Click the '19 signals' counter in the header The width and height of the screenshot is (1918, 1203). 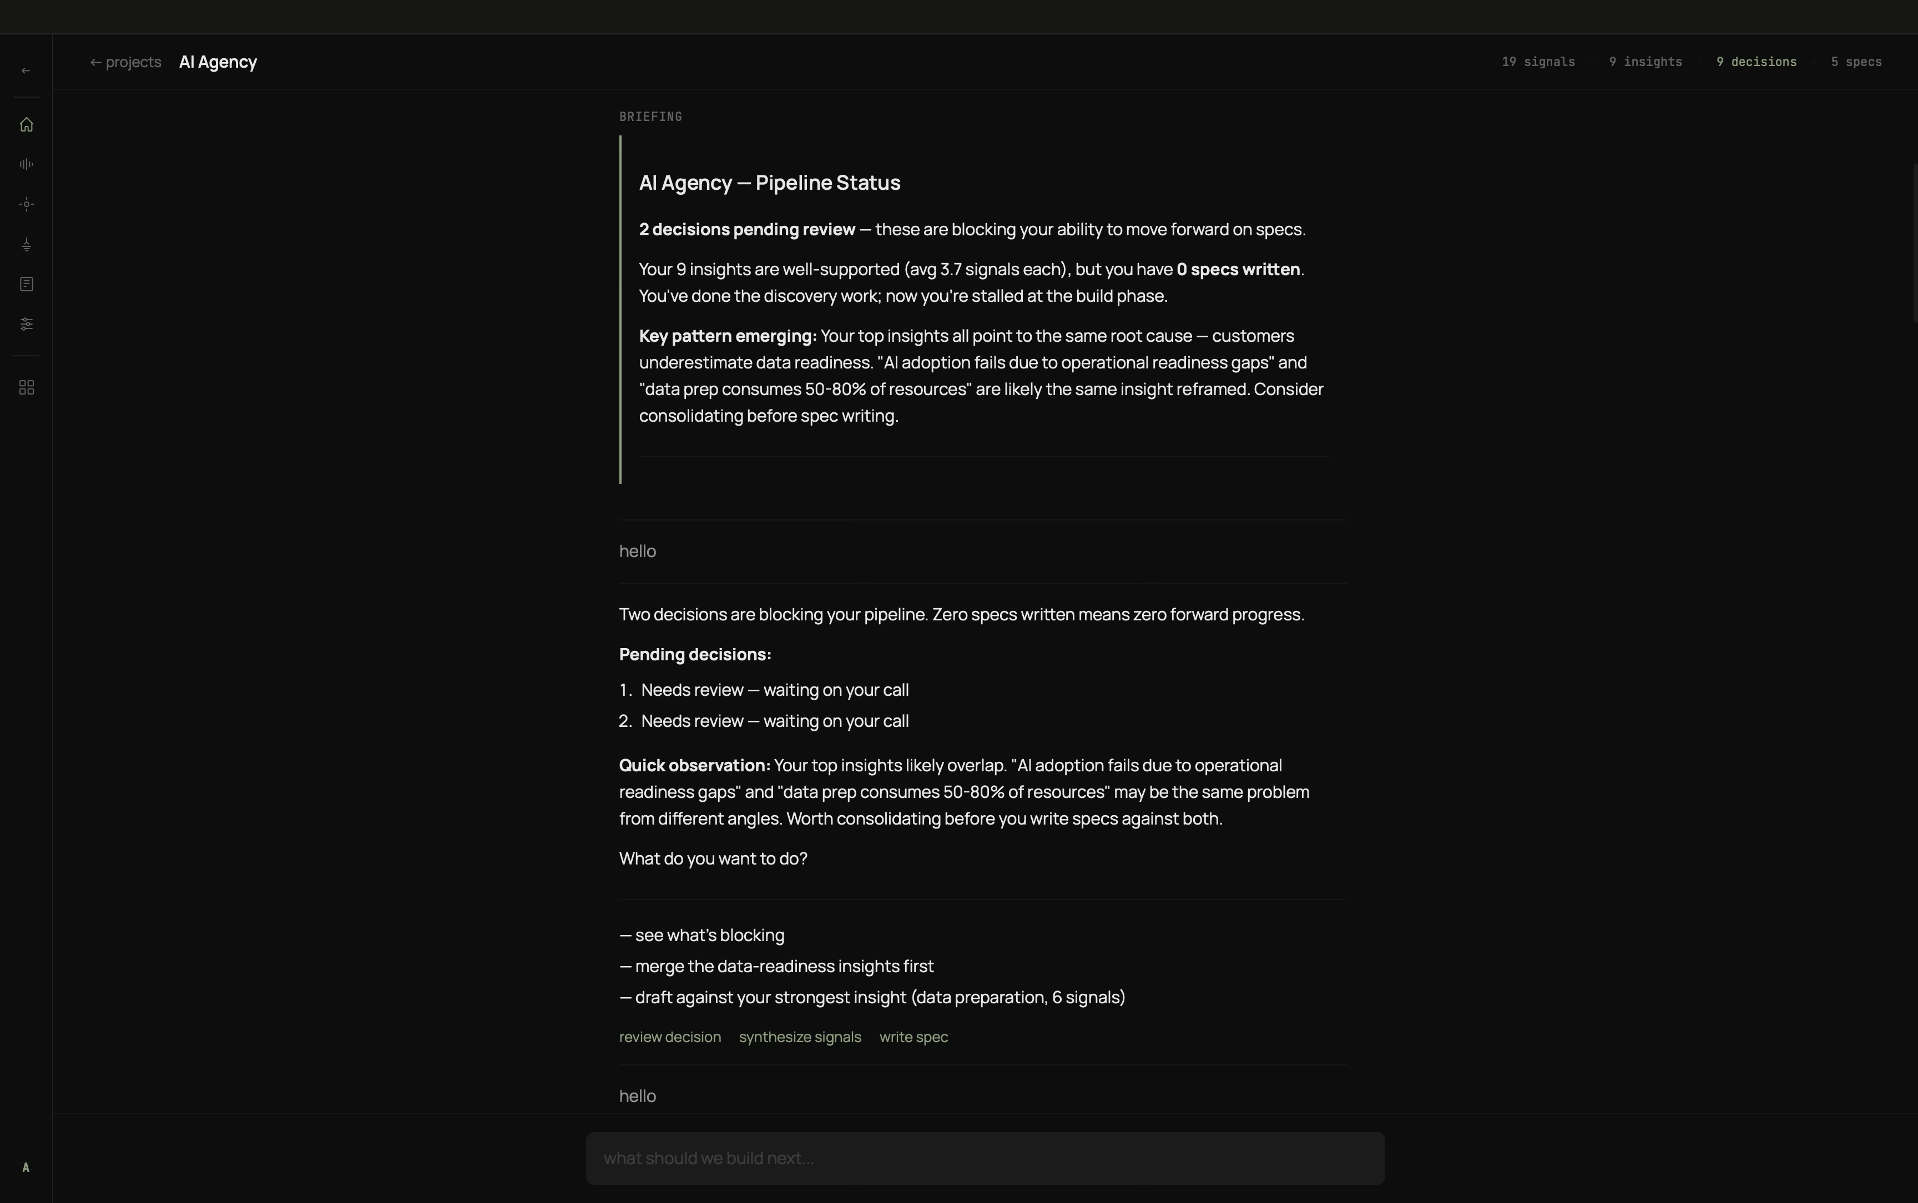1537,61
